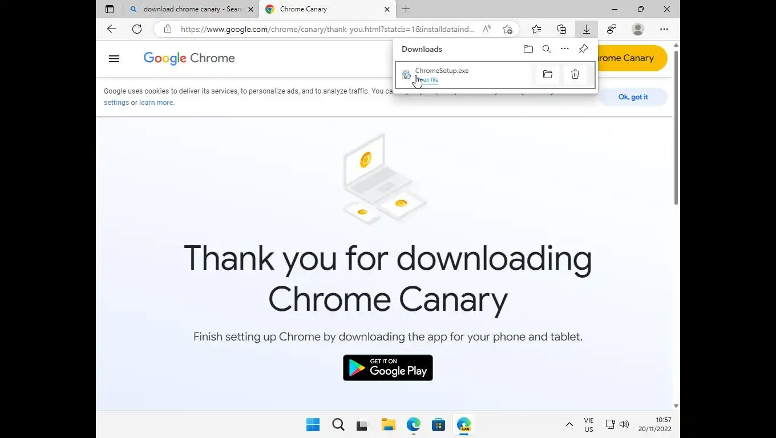Go back to previous page
This screenshot has width=776, height=438.
click(x=112, y=29)
